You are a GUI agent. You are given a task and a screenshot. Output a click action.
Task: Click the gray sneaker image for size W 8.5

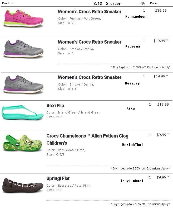(23, 84)
